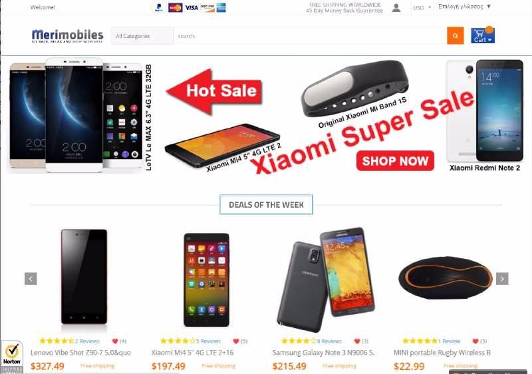Click the DEALS OF THE WEEK heading tab
Screen dimensions: 532x374
tap(267, 205)
